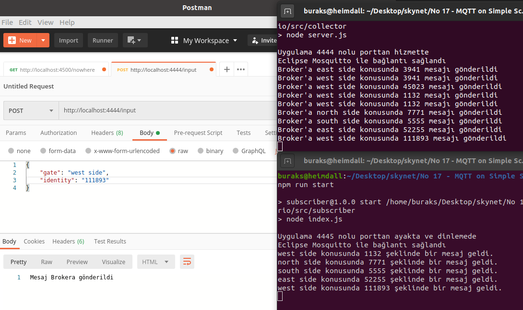523x310 pixels.
Task: Toggle the wrap lines icon
Action: tap(187, 262)
